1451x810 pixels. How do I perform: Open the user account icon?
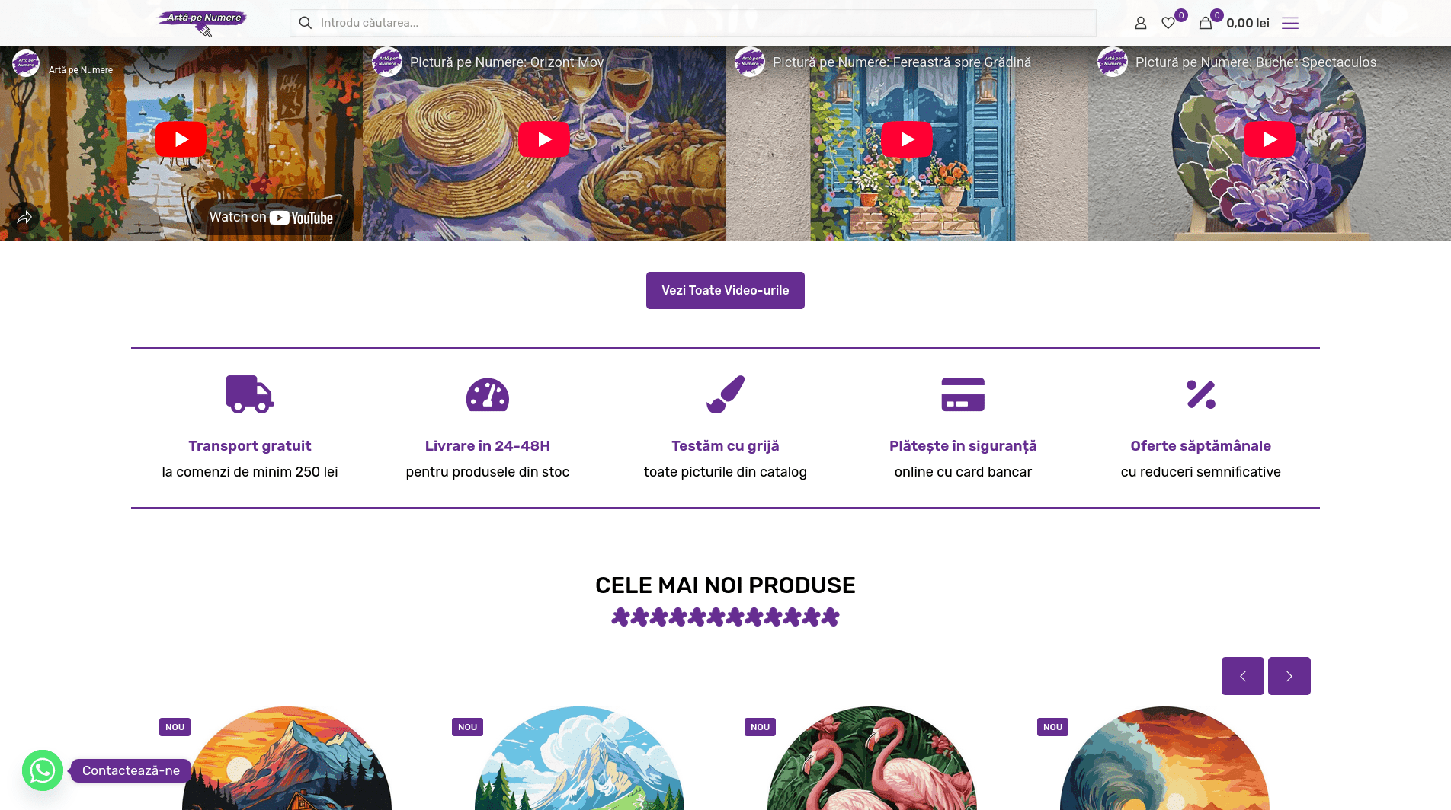1140,23
